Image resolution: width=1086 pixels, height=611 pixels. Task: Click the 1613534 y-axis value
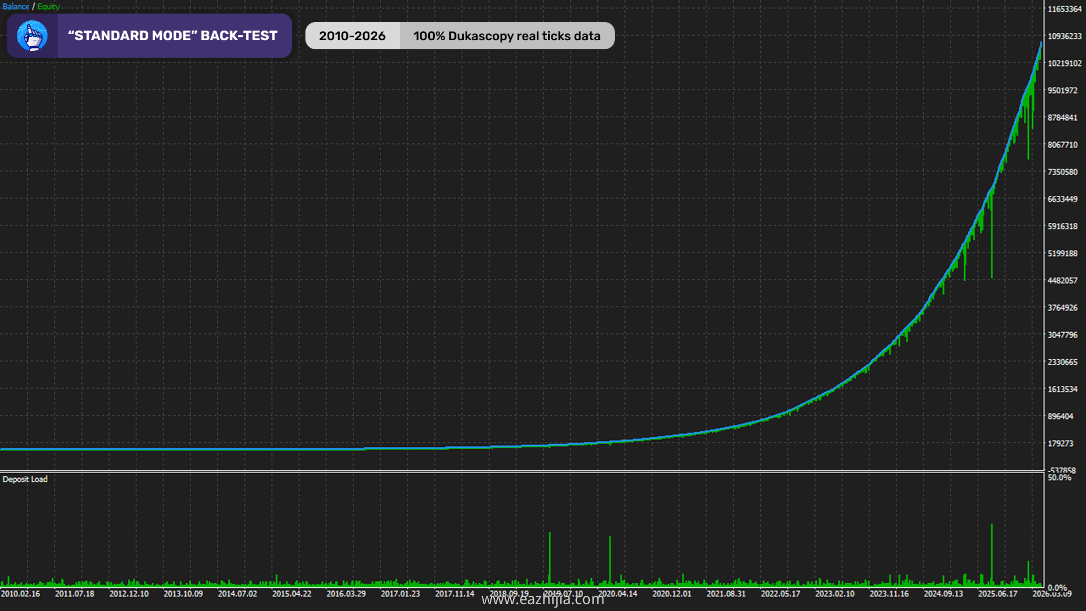1063,389
